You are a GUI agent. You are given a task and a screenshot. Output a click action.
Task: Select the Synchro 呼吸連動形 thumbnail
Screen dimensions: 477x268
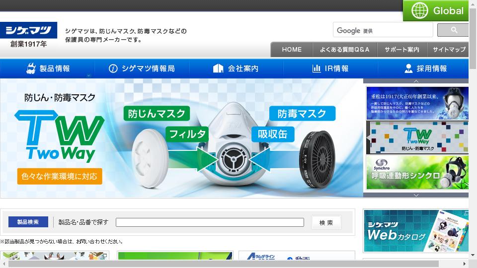click(417, 172)
